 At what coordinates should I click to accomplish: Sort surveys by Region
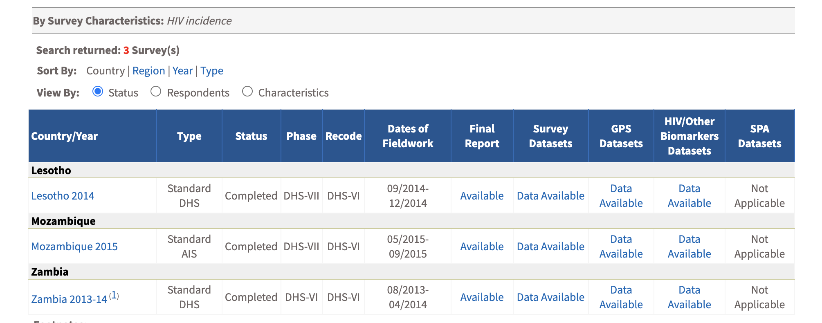click(148, 71)
